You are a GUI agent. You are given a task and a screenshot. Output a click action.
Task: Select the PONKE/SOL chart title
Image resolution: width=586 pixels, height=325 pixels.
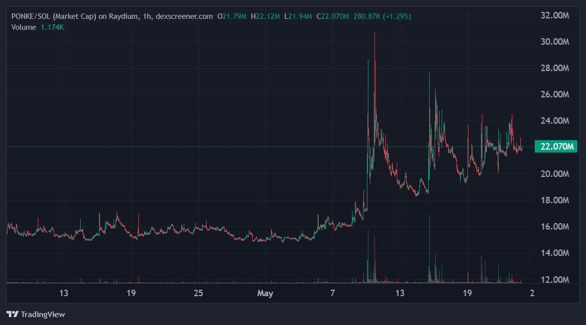click(x=112, y=16)
